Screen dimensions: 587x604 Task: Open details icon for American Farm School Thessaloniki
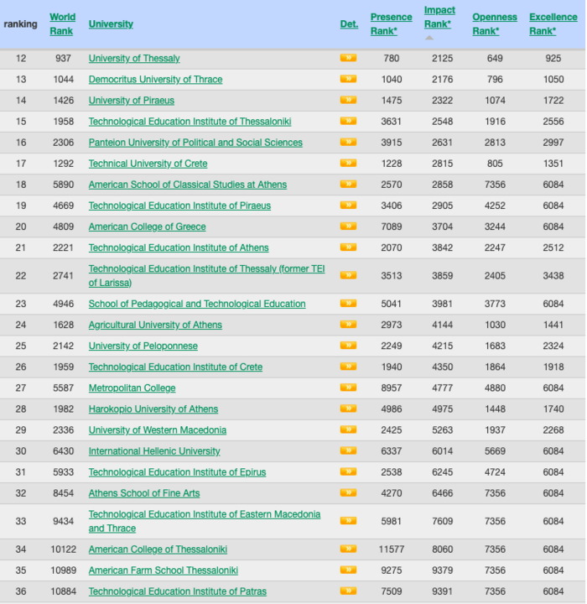click(348, 570)
